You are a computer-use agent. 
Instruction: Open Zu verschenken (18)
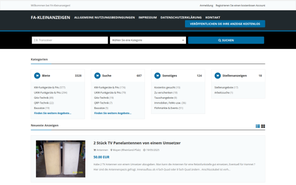[x=166, y=93]
